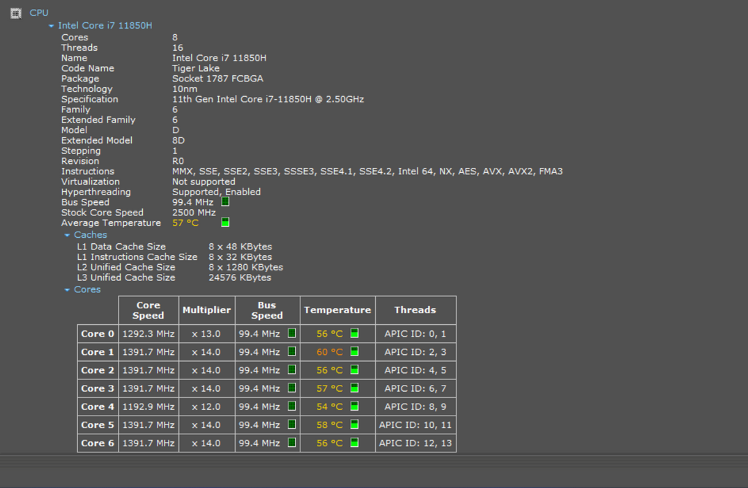The width and height of the screenshot is (748, 488).
Task: Click the CPU section heading text
Action: (x=39, y=13)
